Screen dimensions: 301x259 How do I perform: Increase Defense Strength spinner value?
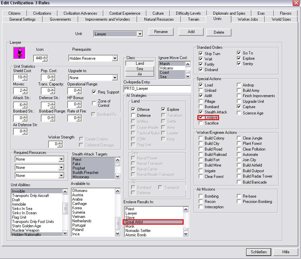53,103
